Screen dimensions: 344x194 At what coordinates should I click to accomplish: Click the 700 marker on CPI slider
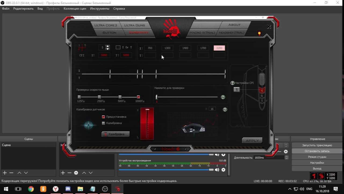pos(110,74)
